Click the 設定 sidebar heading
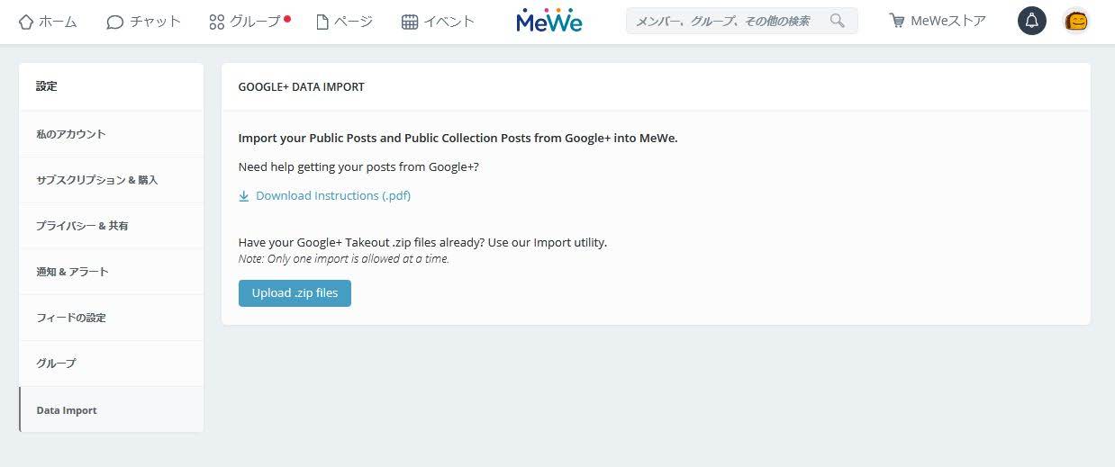 [47, 86]
